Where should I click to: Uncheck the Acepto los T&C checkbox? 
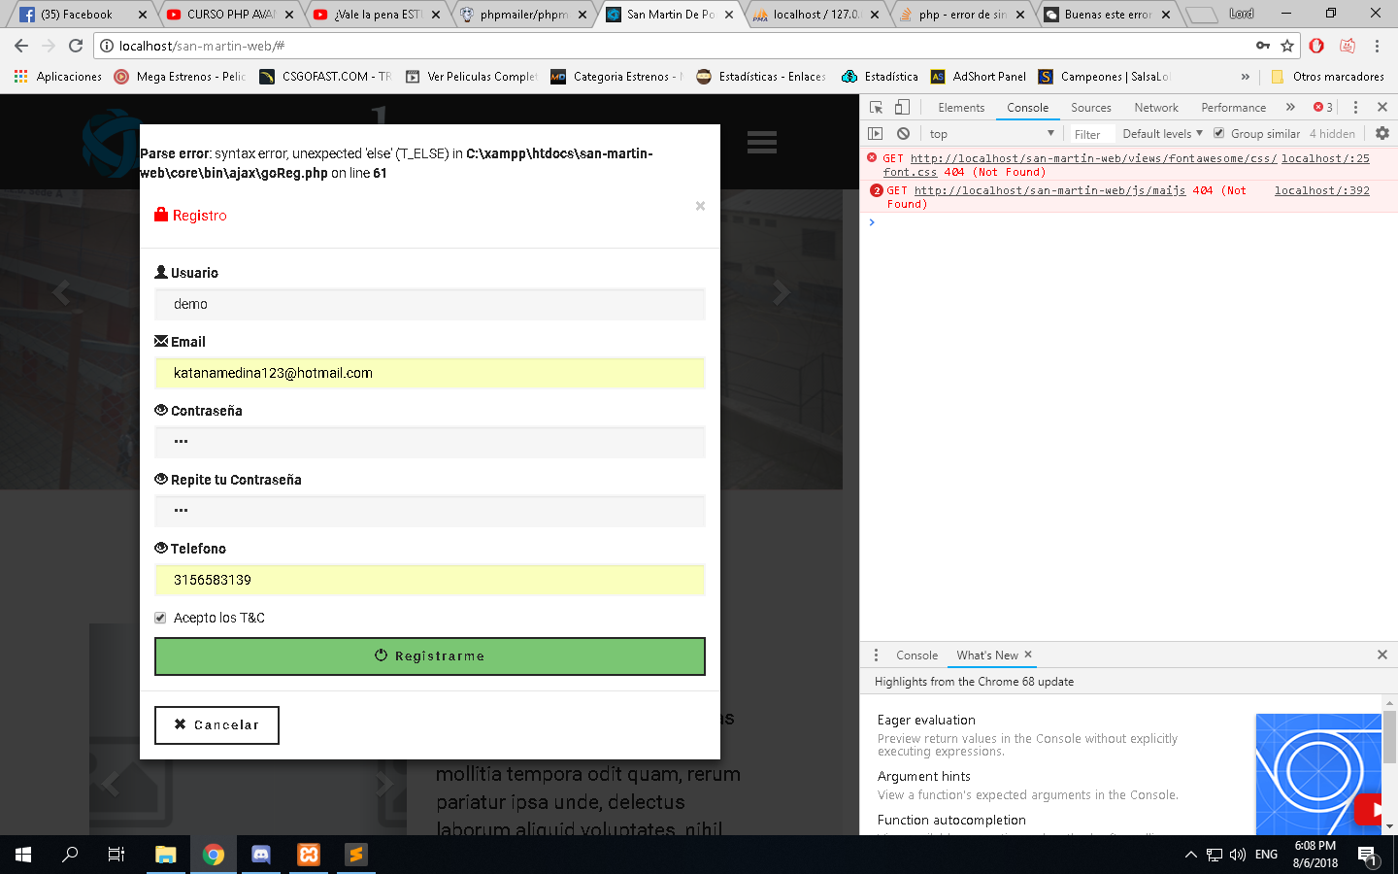tap(160, 618)
